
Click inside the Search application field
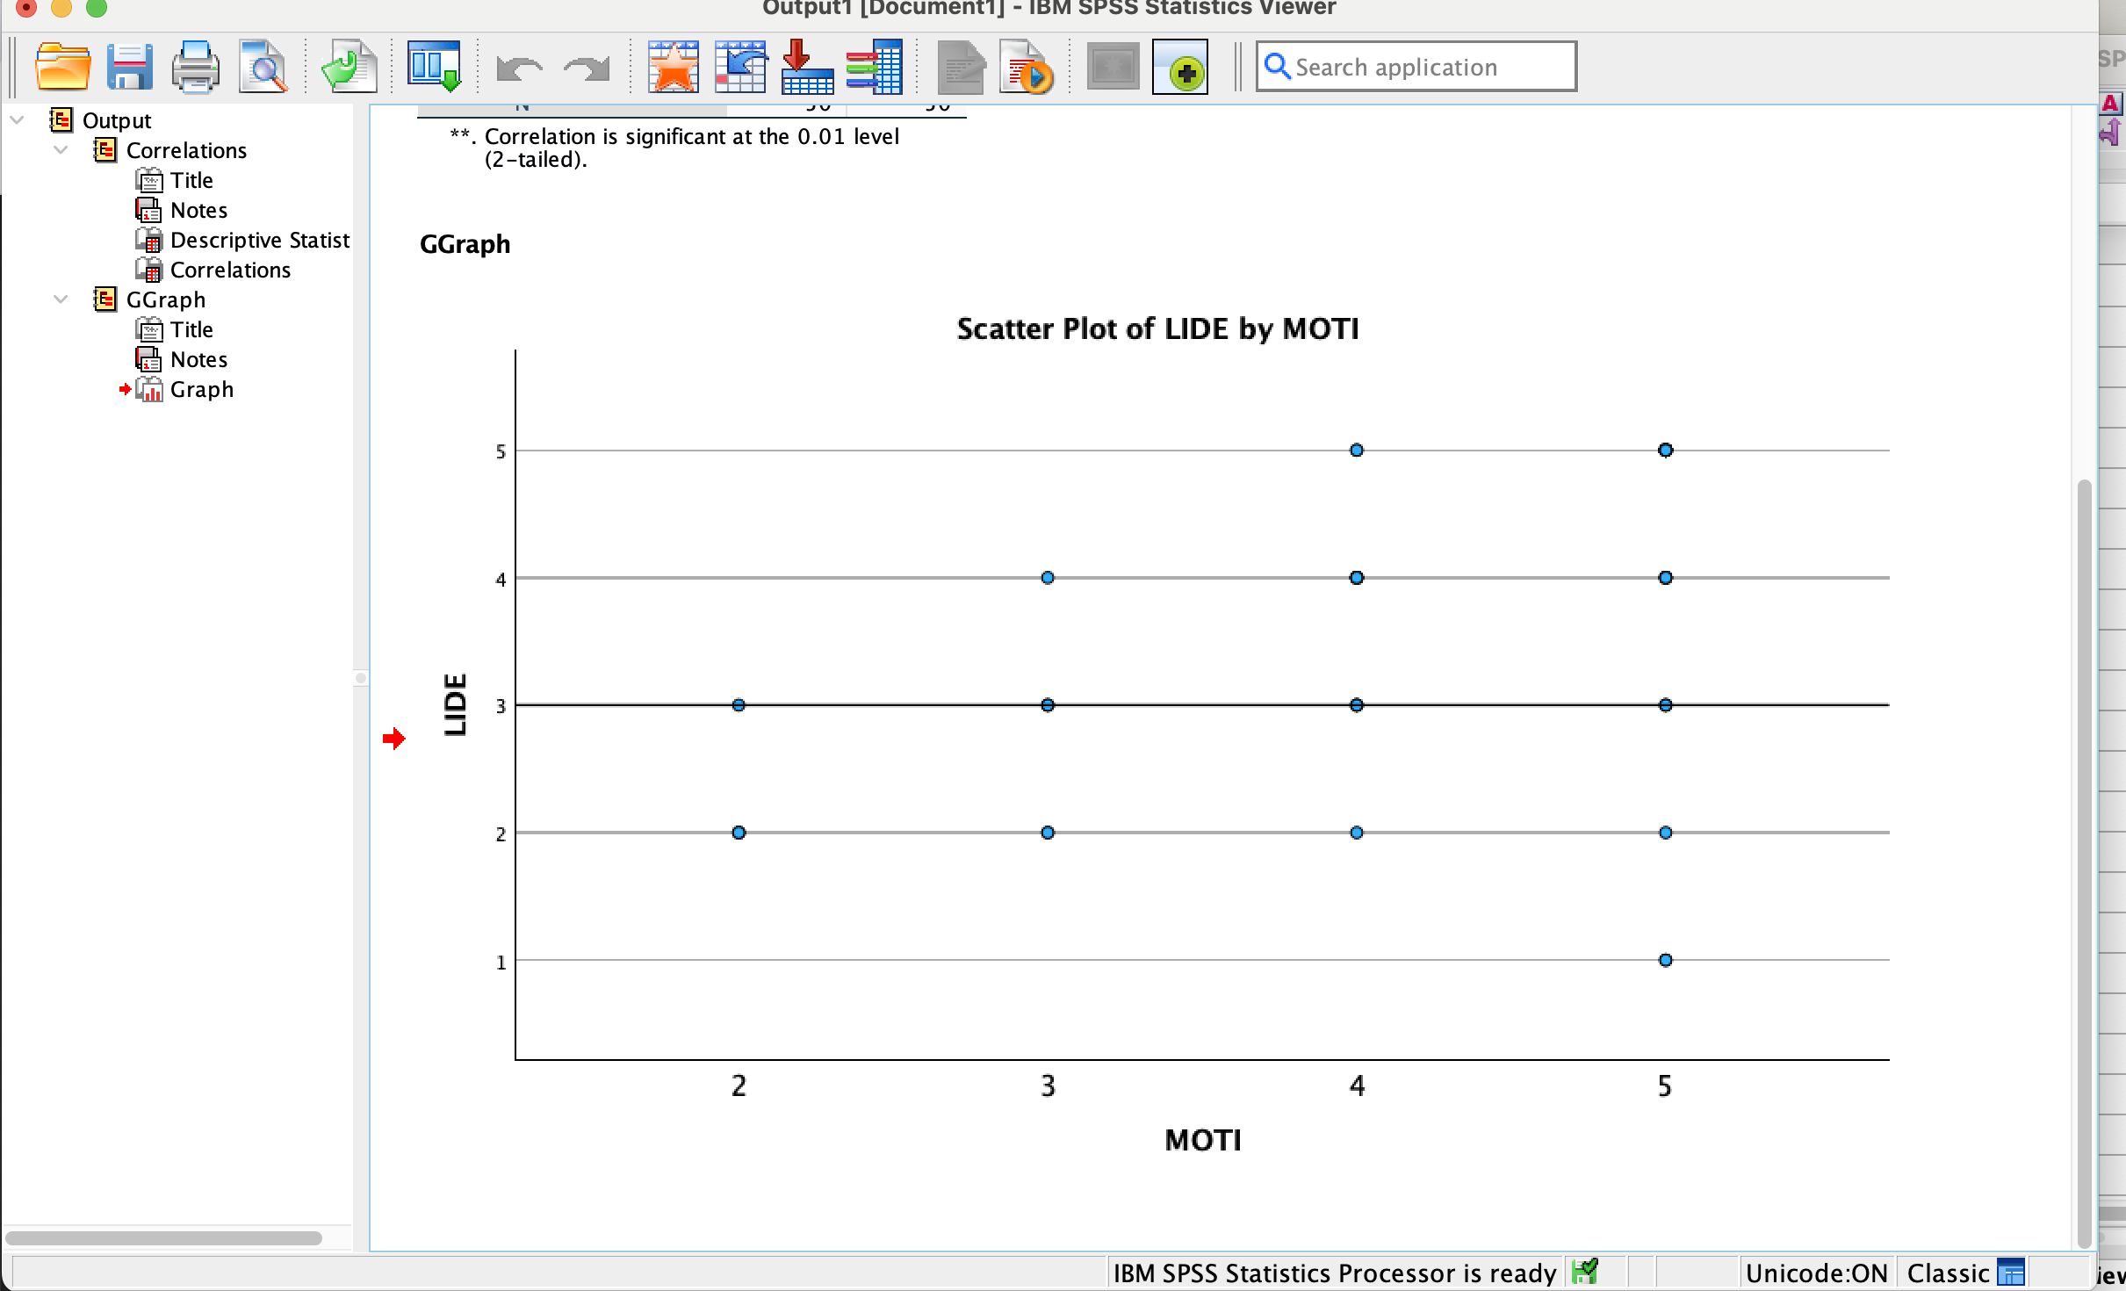click(x=1416, y=66)
